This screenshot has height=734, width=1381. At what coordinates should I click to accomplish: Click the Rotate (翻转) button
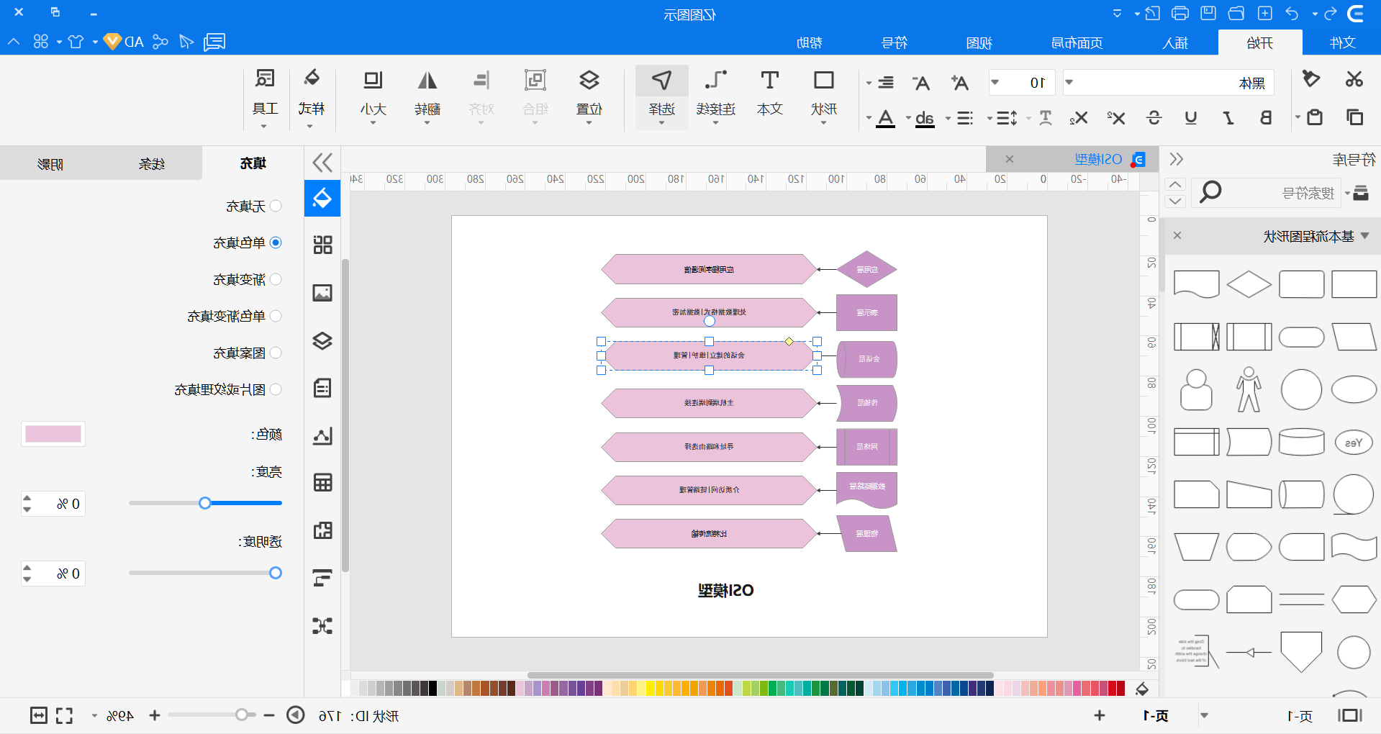click(427, 97)
